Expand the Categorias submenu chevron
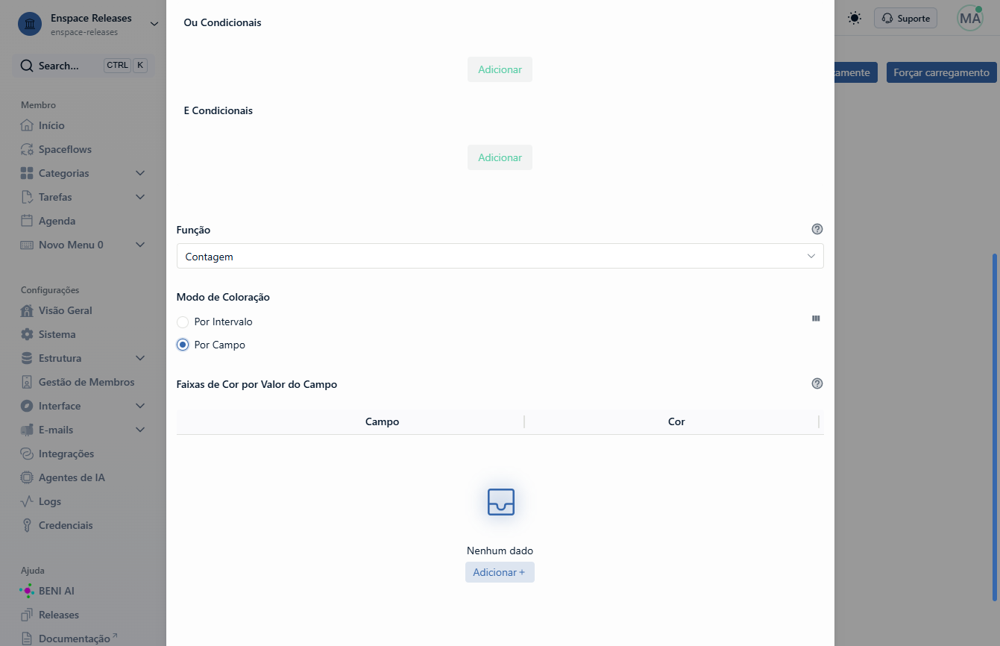1000x646 pixels. tap(140, 173)
